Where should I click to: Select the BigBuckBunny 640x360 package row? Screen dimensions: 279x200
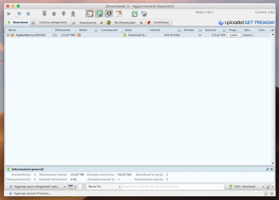pyautogui.click(x=138, y=35)
